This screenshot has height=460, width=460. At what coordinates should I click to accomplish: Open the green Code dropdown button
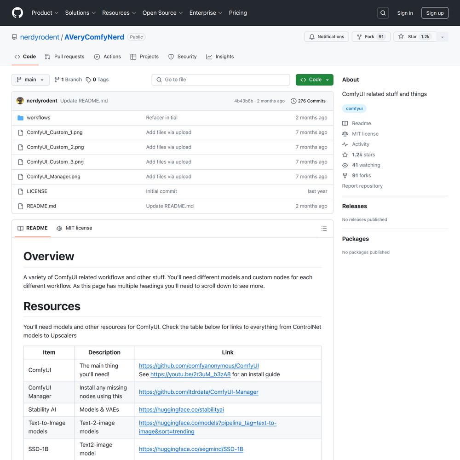(315, 80)
